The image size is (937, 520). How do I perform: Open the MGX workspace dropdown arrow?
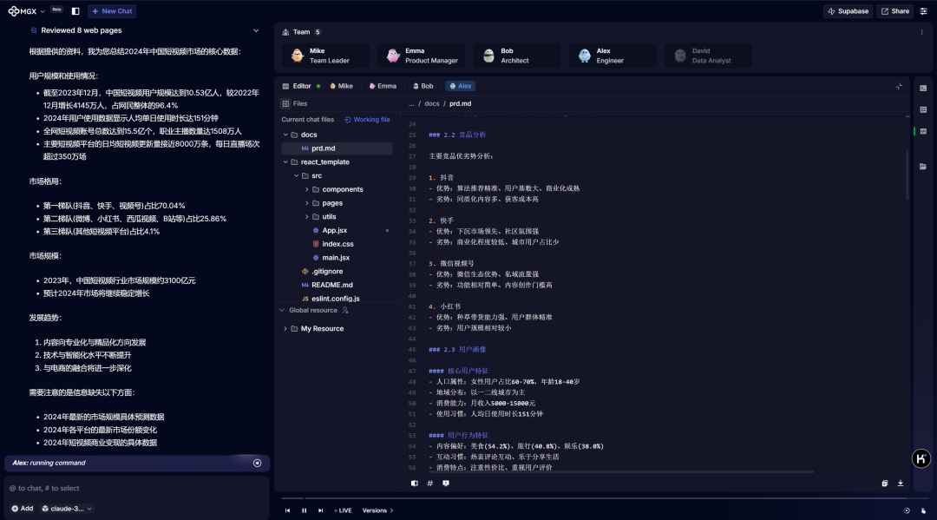click(43, 11)
